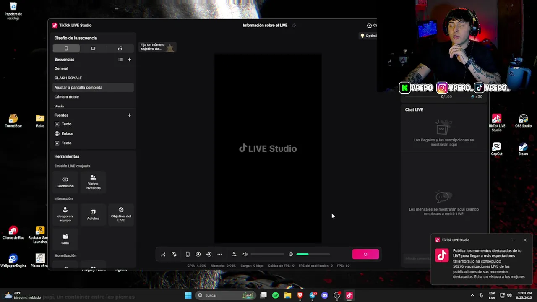Image resolution: width=537 pixels, height=302 pixels.
Task: Adjust the microphone volume slider
Action: (x=313, y=254)
